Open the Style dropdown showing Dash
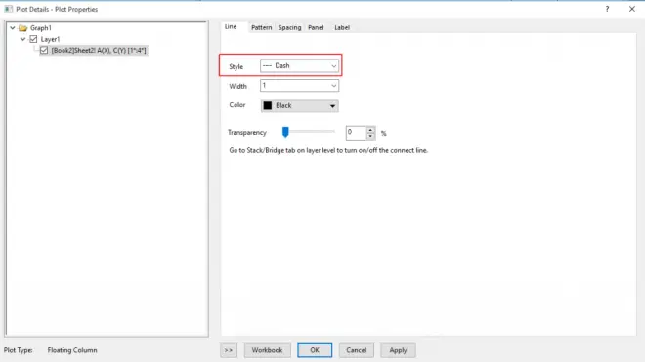645x362 pixels. (x=299, y=65)
